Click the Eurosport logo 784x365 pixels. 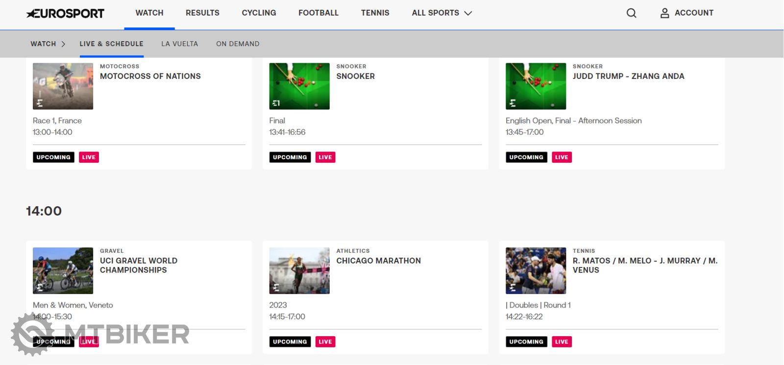click(65, 13)
